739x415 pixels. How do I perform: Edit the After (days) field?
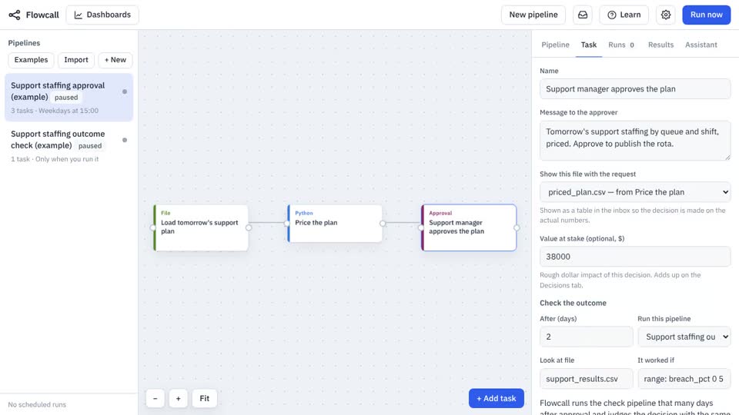pos(586,337)
